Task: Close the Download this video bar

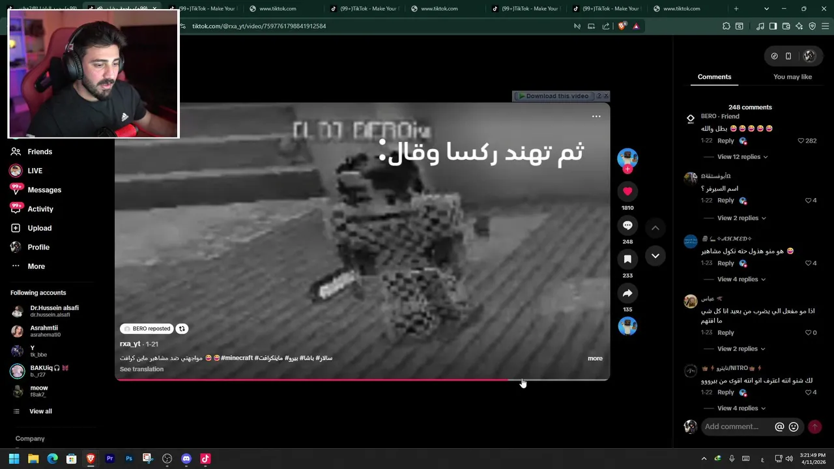Action: (606, 96)
